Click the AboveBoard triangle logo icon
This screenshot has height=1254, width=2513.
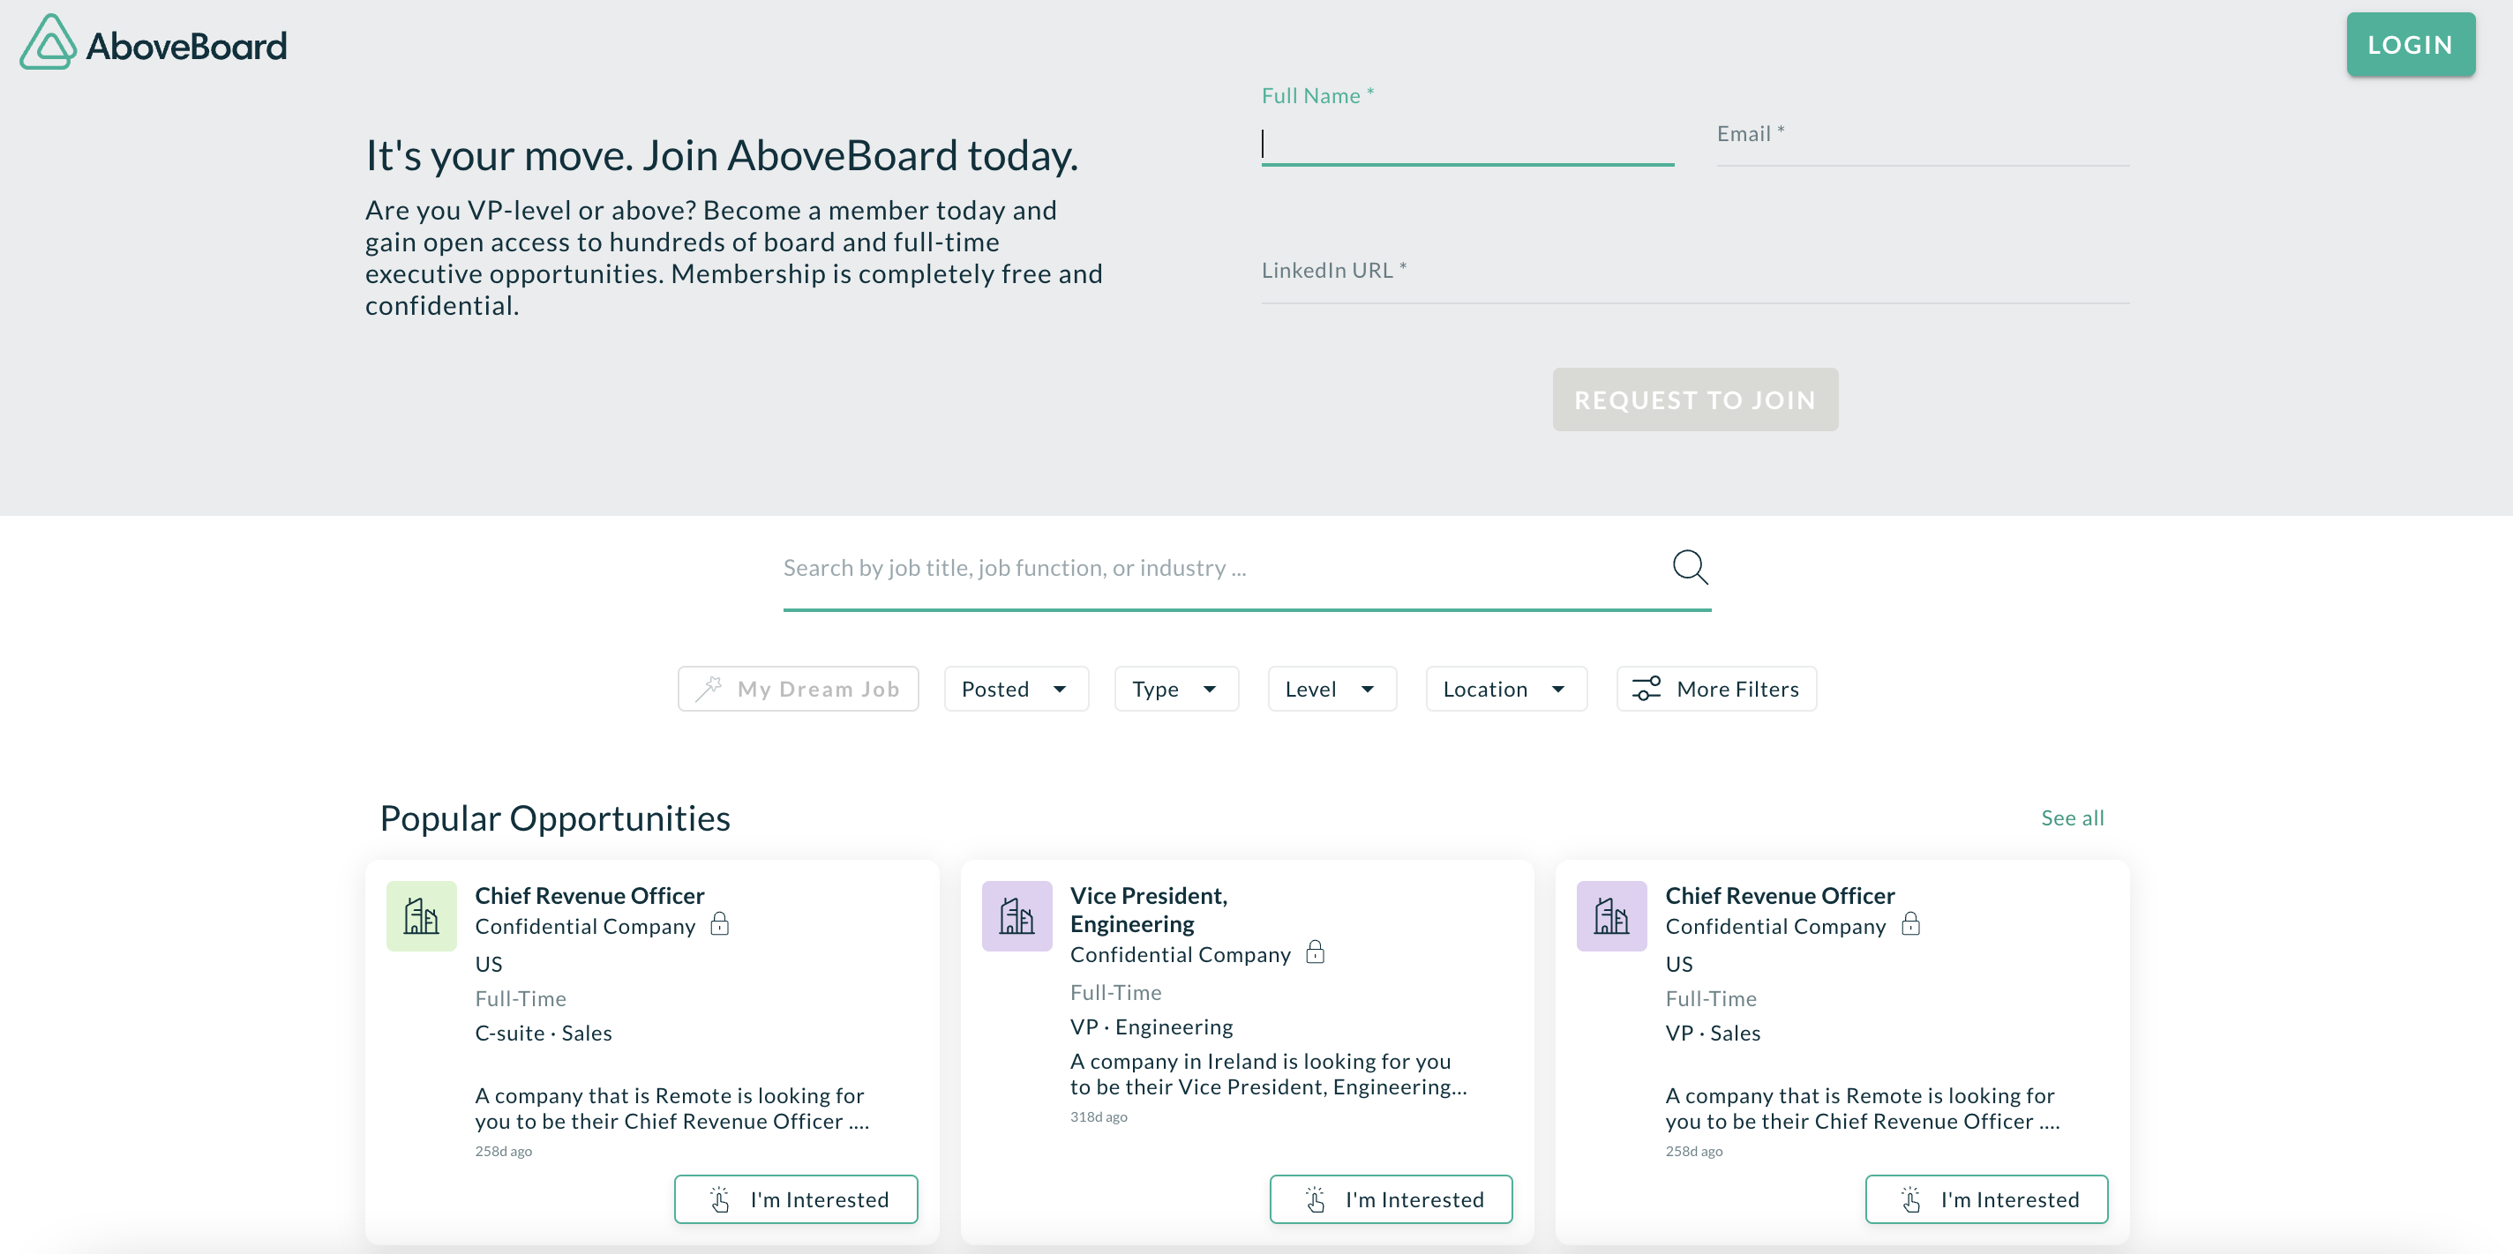(x=48, y=44)
